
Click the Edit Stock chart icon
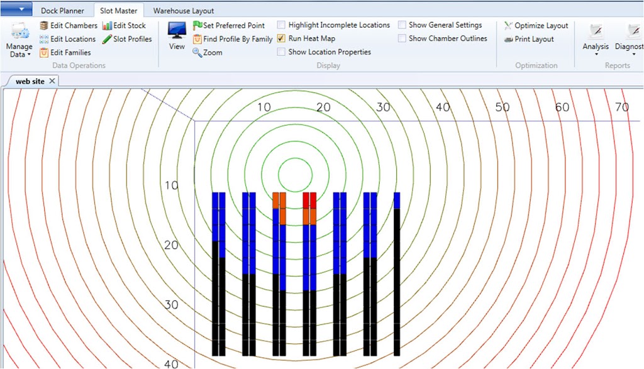(x=108, y=26)
